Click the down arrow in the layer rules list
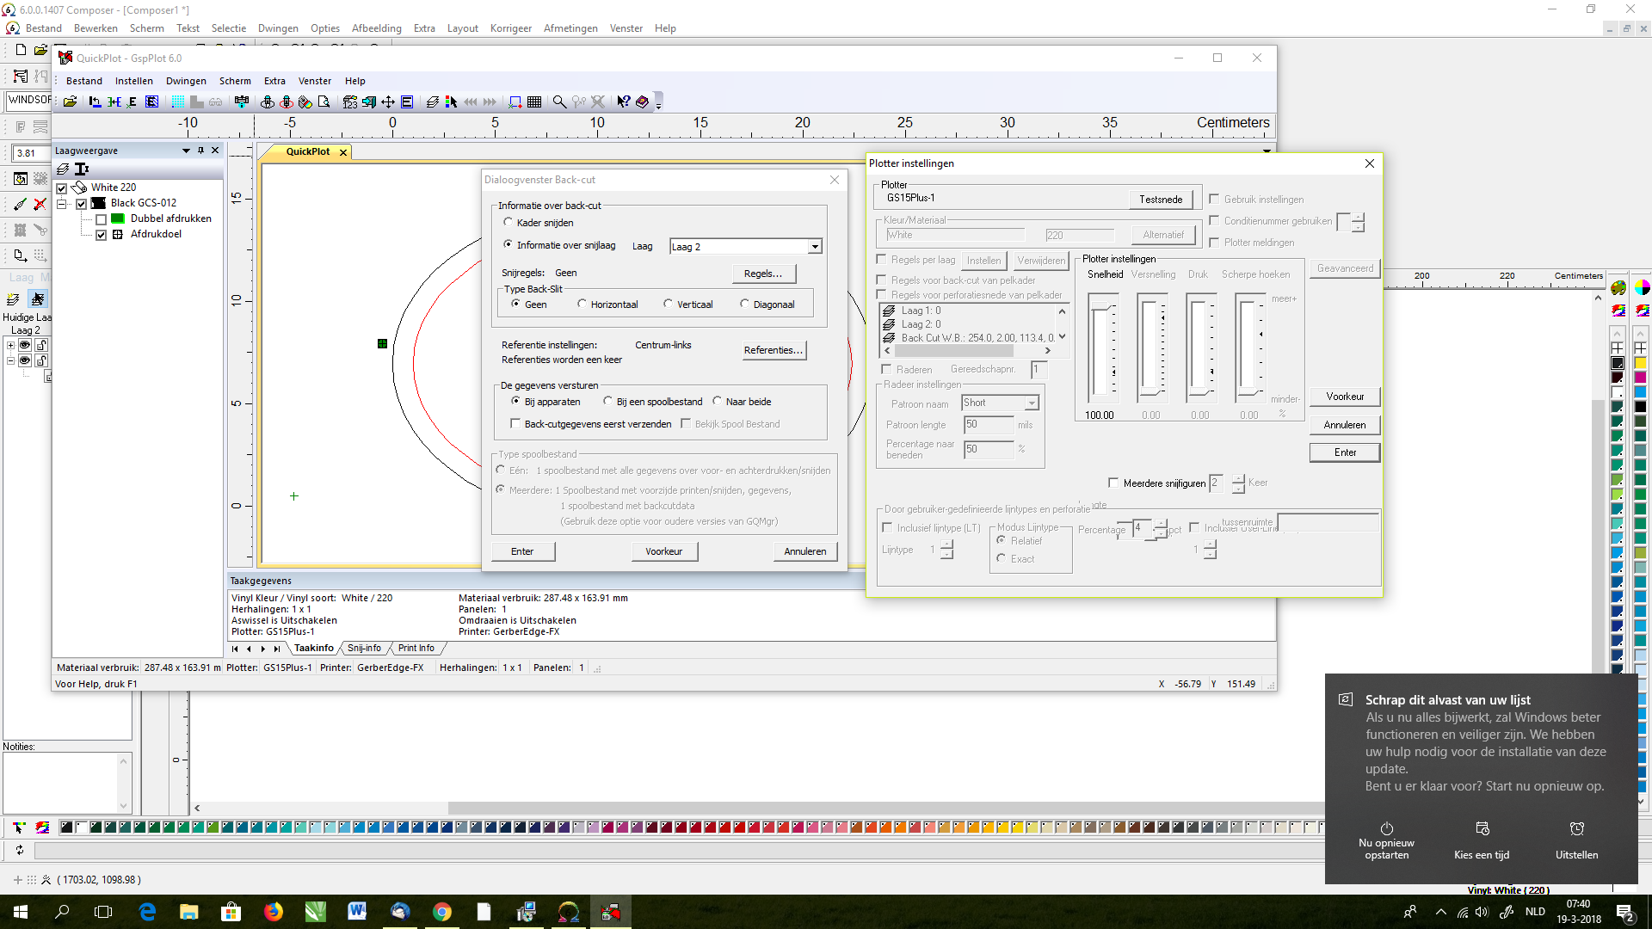 (x=1062, y=337)
